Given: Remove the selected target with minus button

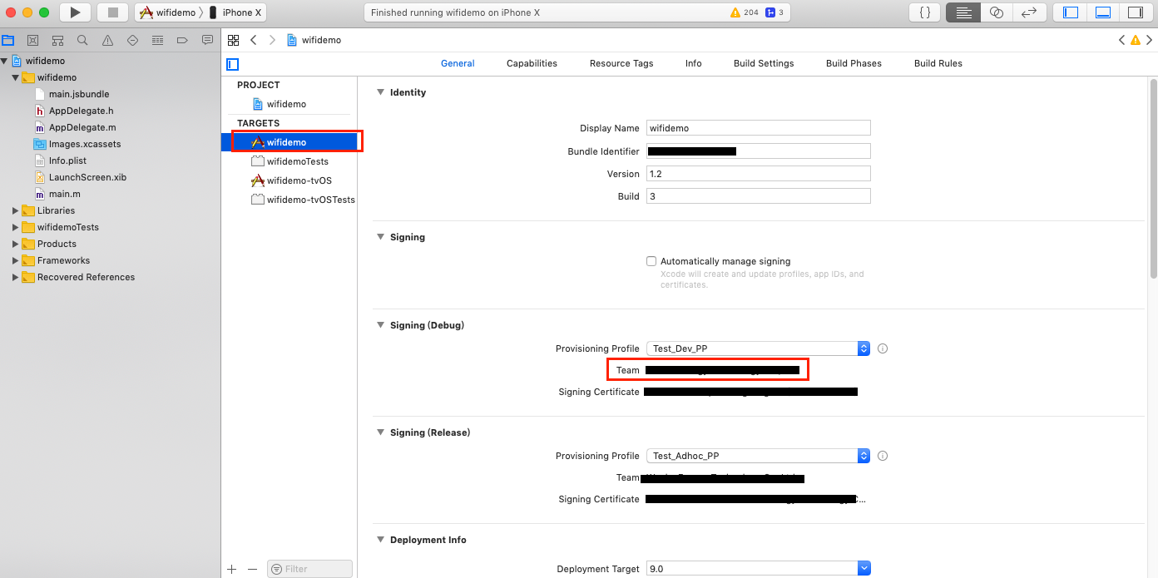Looking at the screenshot, I should point(252,569).
